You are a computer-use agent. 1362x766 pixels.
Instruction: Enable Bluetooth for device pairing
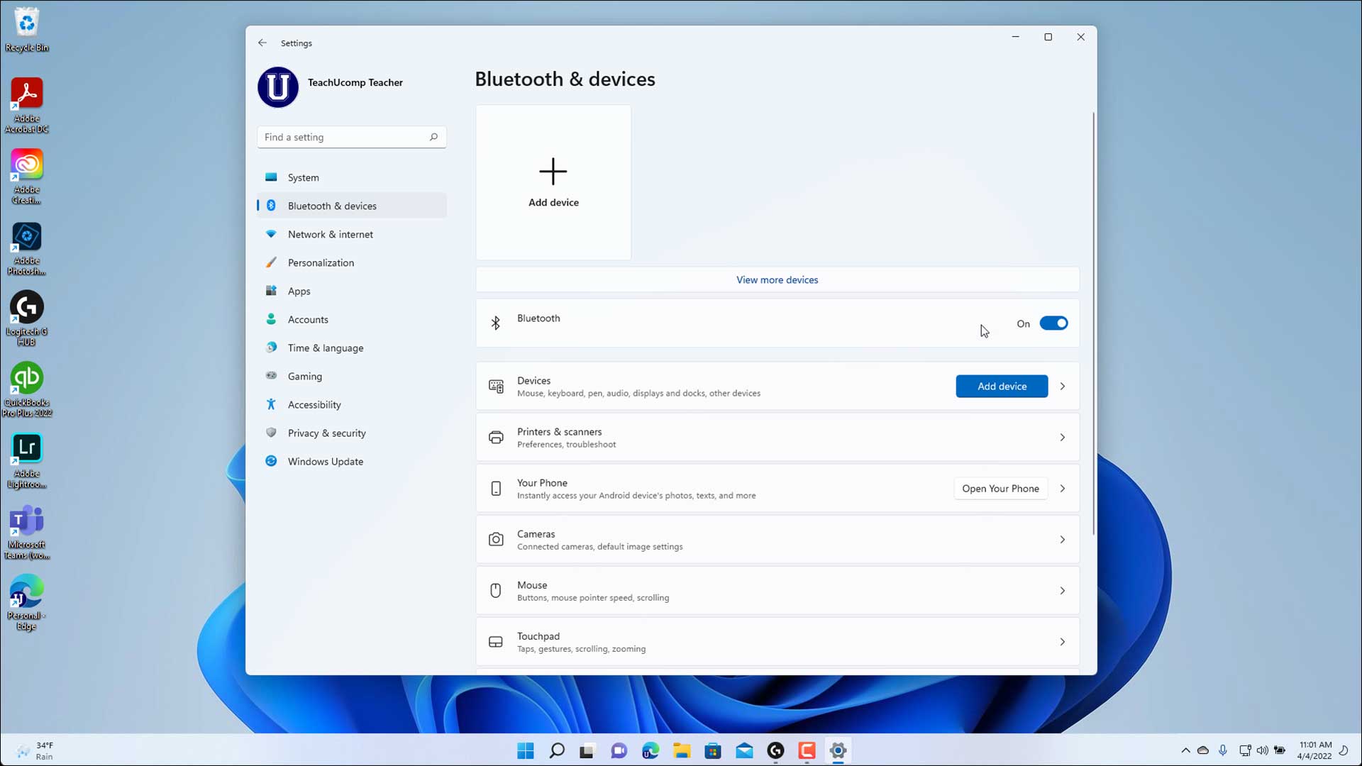[1053, 323]
